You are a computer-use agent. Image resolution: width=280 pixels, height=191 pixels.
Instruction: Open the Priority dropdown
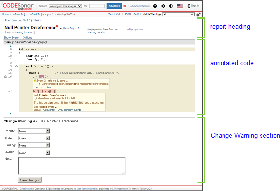(34, 131)
